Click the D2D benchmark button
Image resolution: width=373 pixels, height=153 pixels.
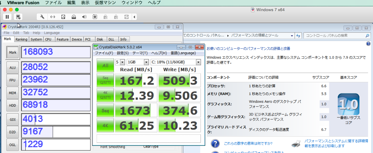pos(13,132)
